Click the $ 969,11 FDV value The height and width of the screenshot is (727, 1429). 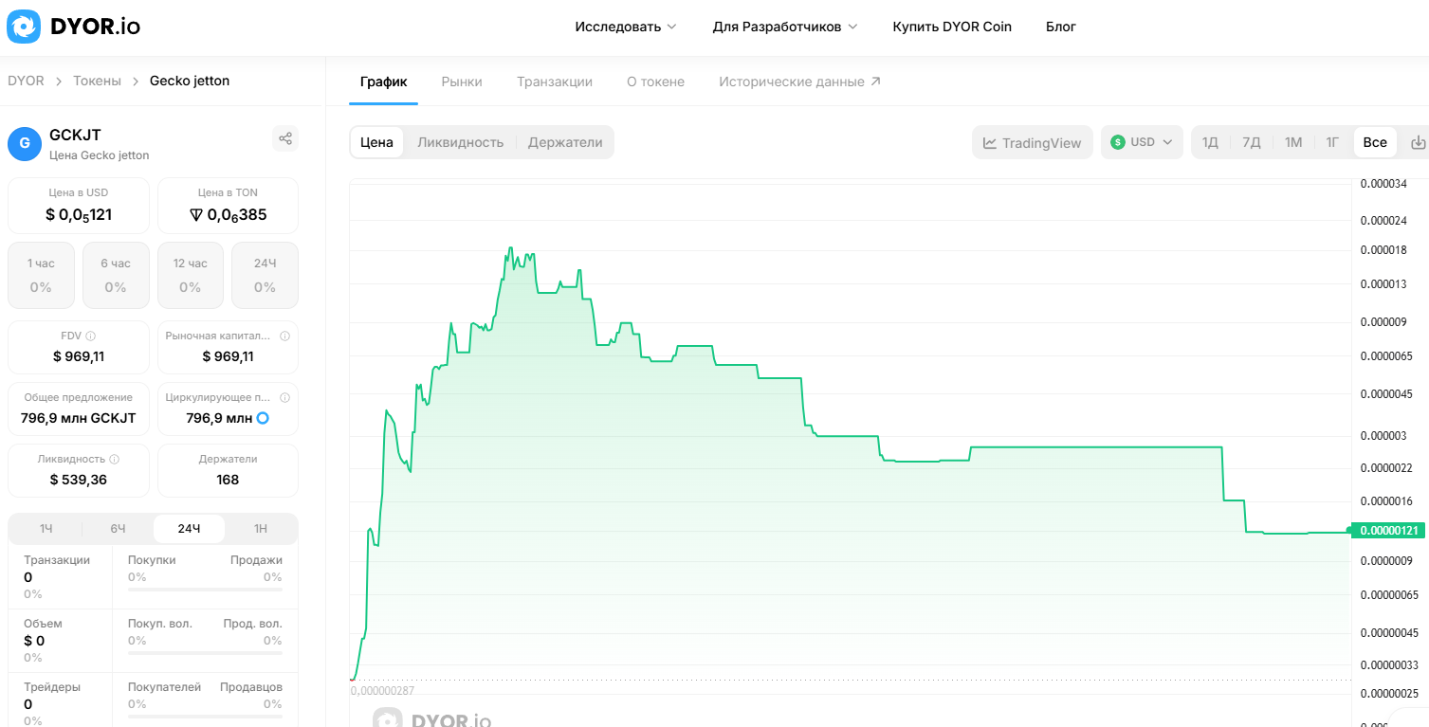coord(79,356)
